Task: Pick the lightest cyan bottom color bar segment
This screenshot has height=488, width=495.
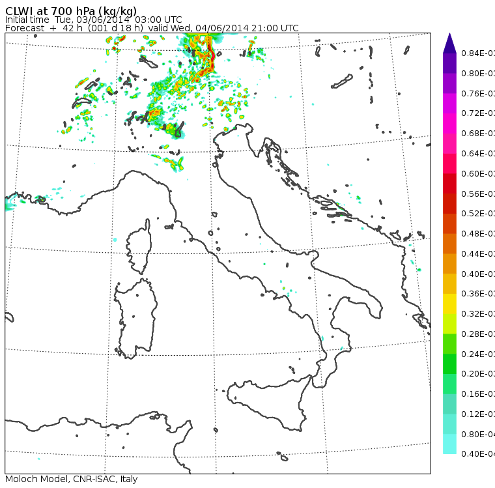Action: click(449, 444)
